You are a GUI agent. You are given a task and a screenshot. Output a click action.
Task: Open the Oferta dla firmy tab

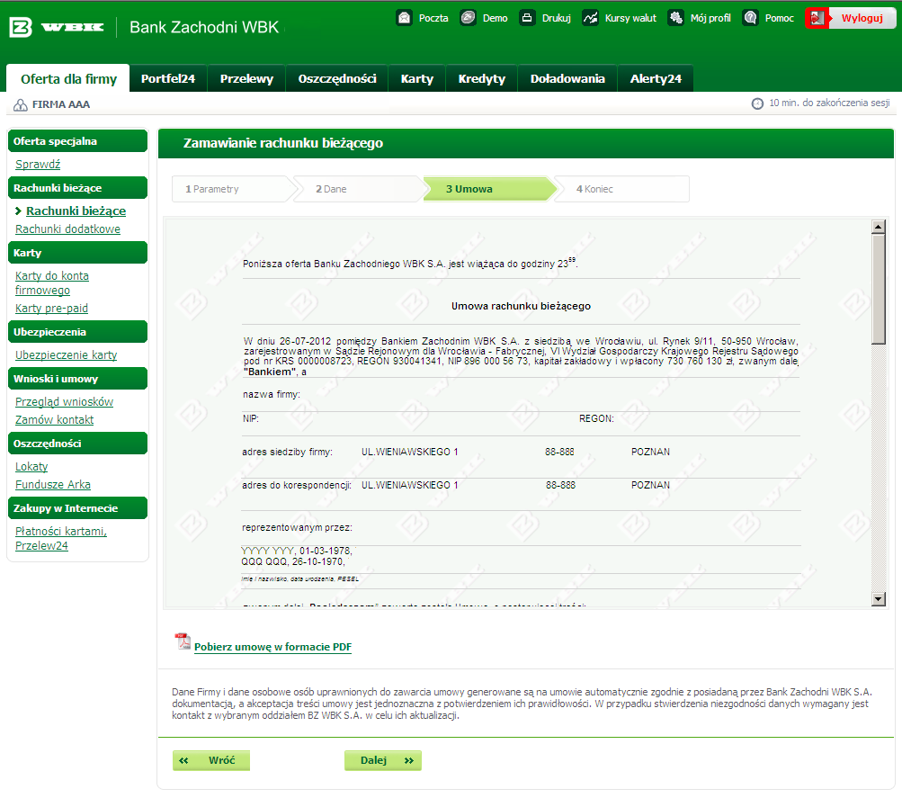click(x=67, y=78)
